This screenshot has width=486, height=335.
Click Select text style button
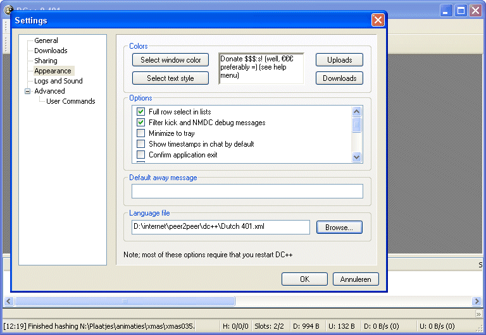pos(170,78)
